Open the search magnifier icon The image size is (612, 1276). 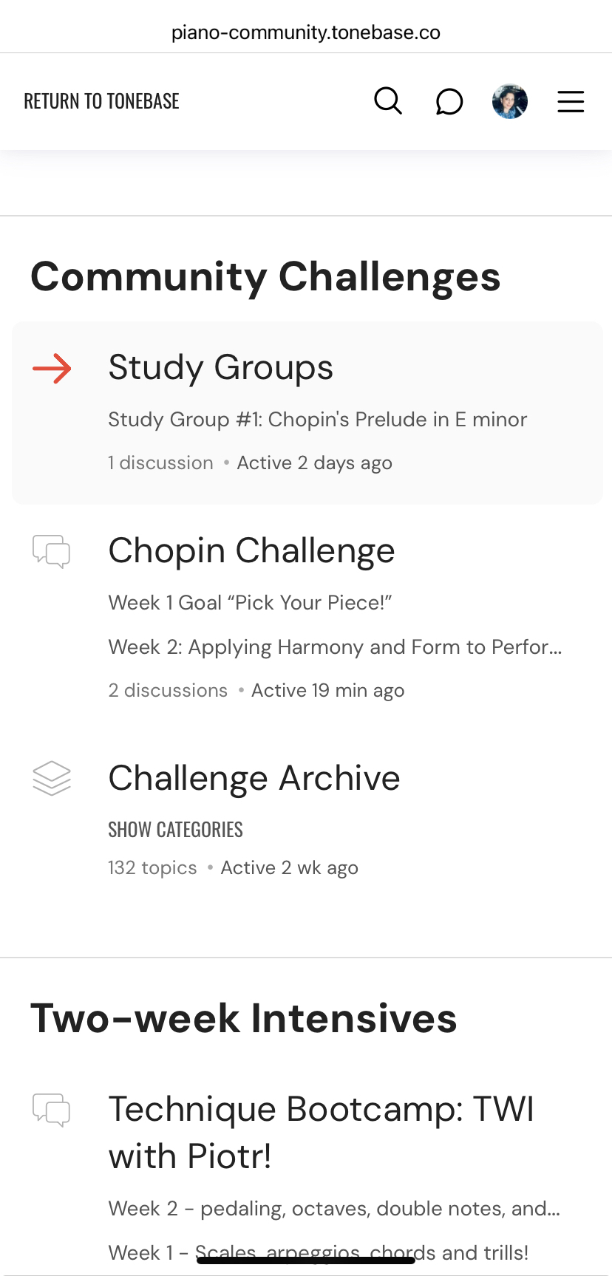coord(388,101)
